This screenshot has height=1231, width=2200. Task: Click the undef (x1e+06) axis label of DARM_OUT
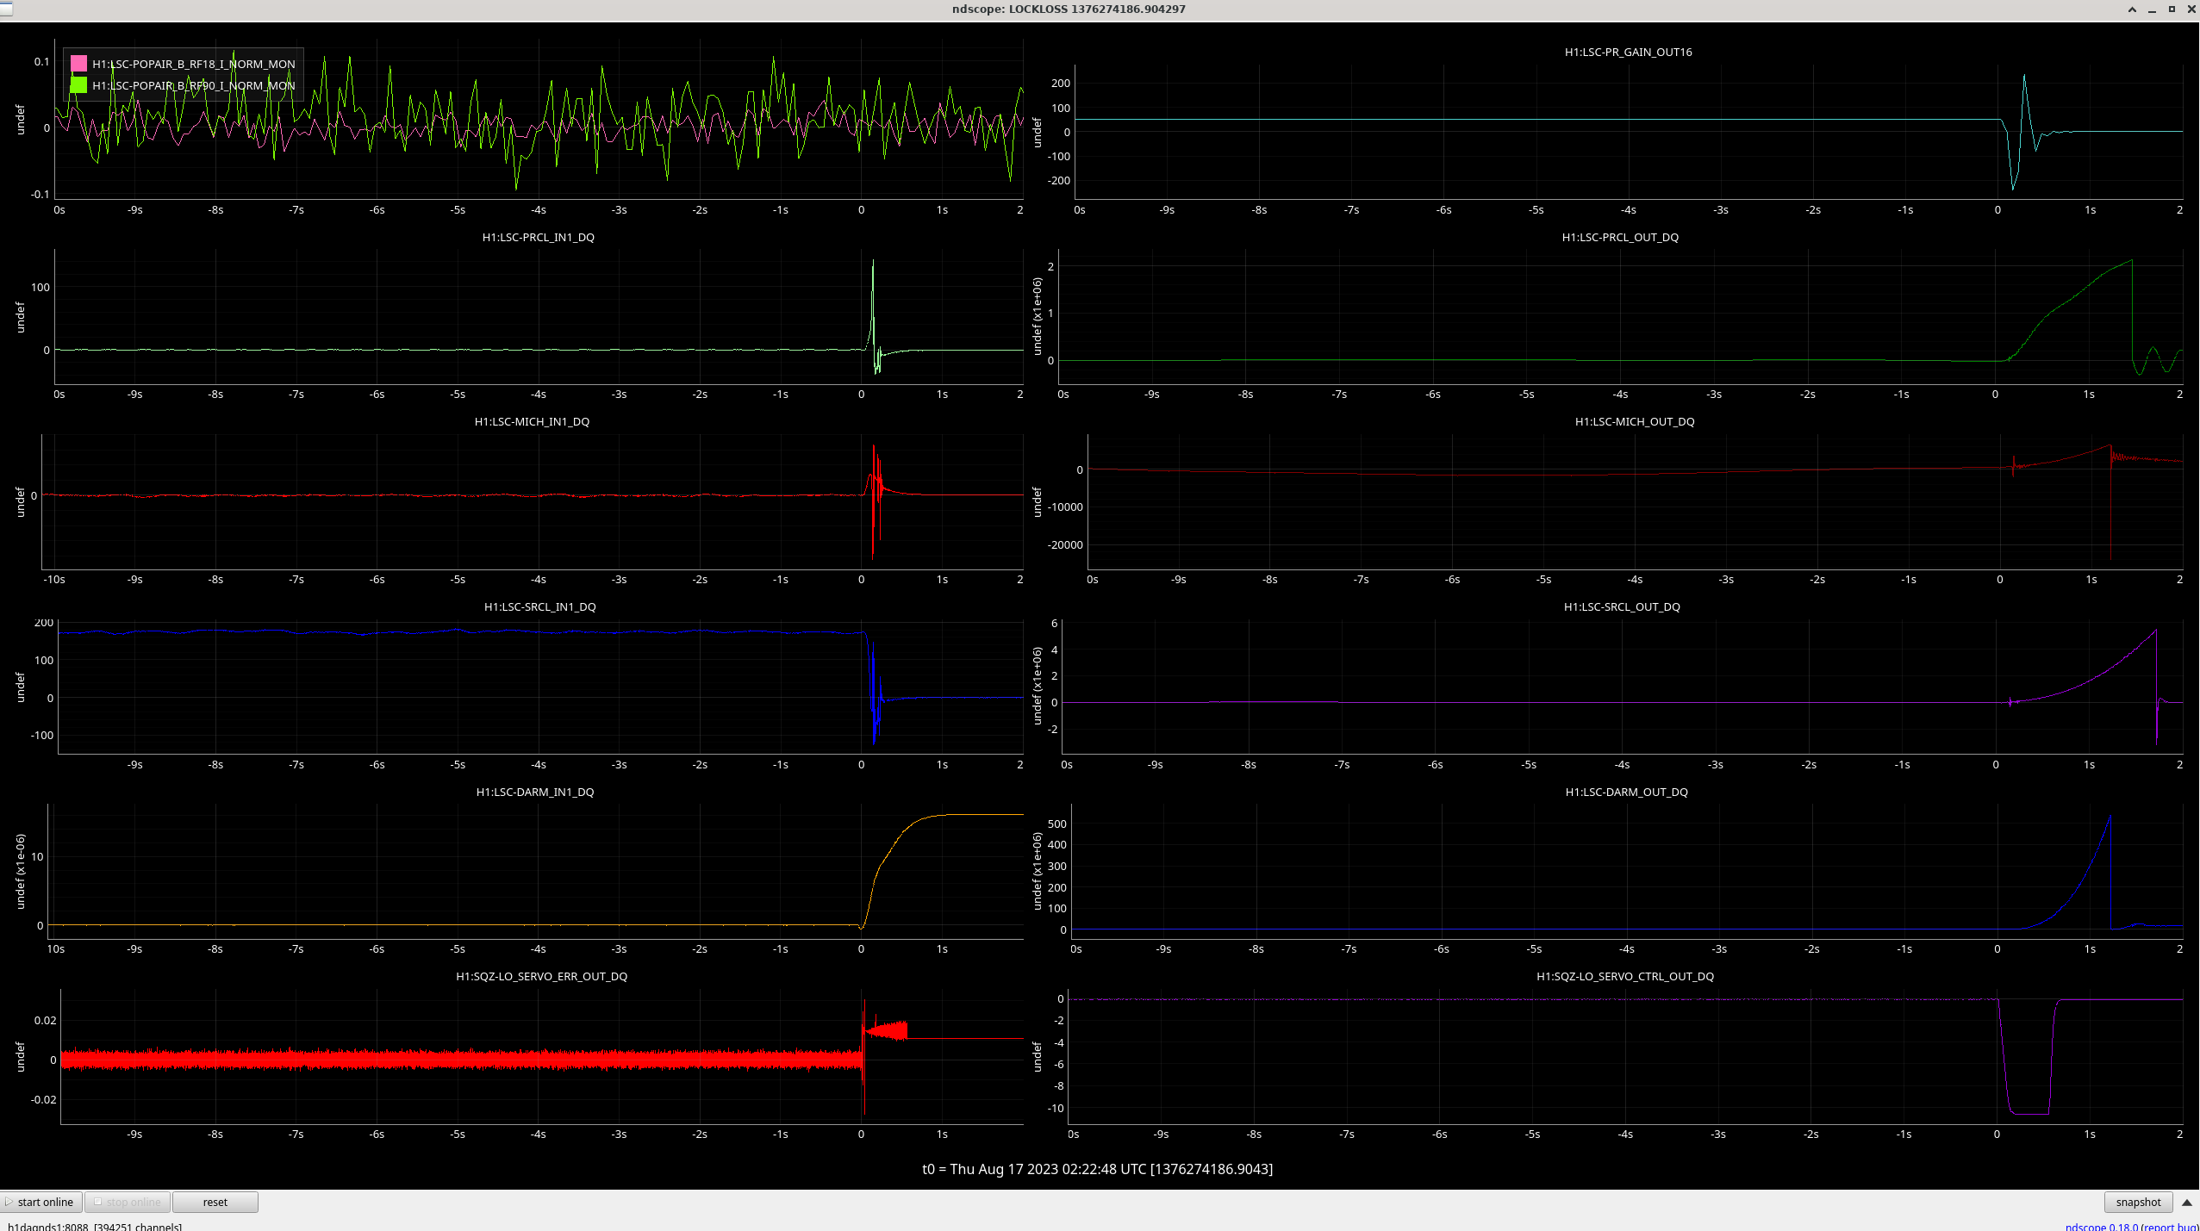click(x=1037, y=871)
